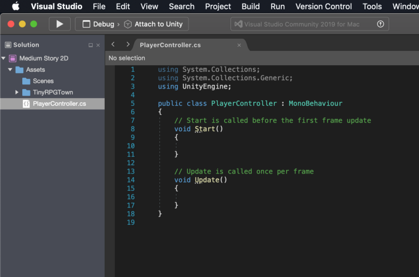
Task: Expand the TinyRPGTown folder
Action: tap(17, 92)
